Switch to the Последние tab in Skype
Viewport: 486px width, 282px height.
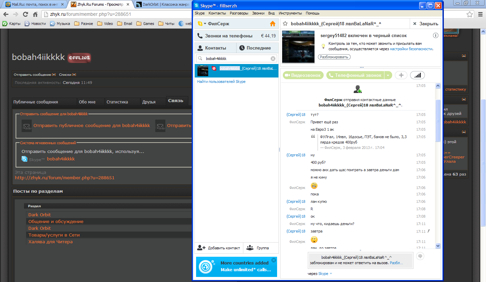[x=258, y=48]
